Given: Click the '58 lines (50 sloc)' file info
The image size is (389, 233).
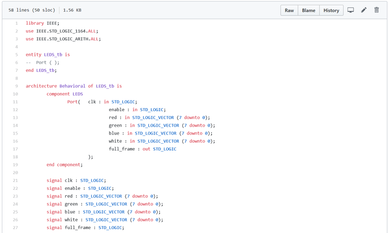Looking at the screenshot, I should pyautogui.click(x=31, y=10).
